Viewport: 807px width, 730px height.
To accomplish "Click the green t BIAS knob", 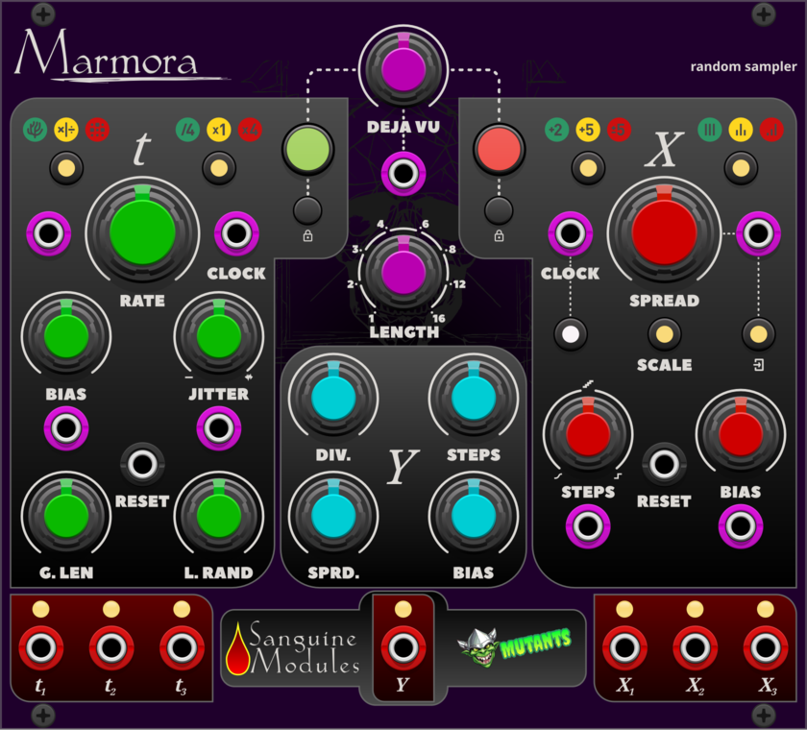I will point(66,336).
